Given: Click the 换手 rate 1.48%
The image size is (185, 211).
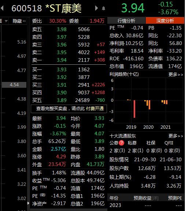Looking at the screenshot, I should [x=59, y=173].
